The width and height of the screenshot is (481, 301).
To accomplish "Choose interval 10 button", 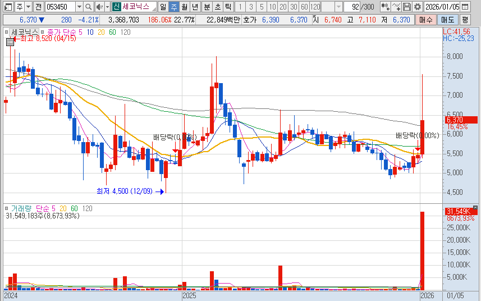I will click(x=272, y=6).
